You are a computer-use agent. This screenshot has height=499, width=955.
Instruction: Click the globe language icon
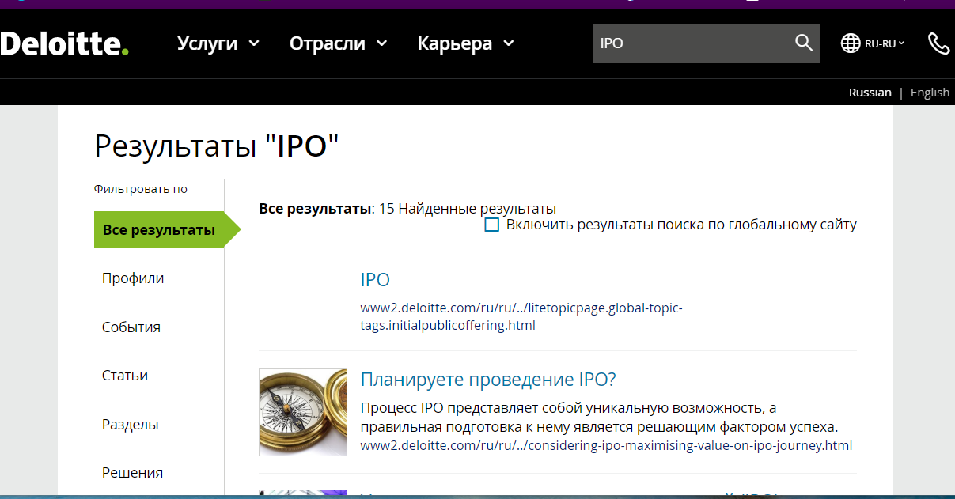point(851,43)
